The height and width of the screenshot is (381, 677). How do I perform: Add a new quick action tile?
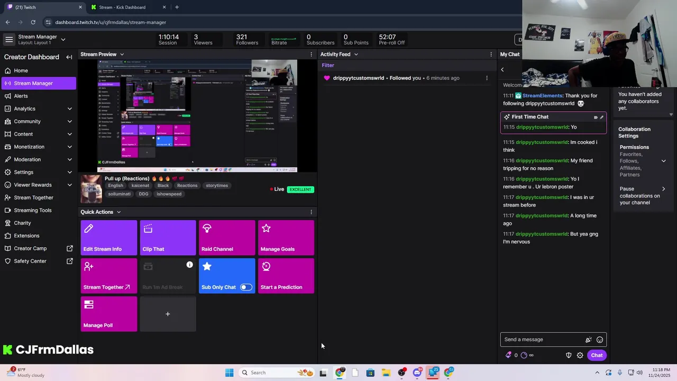[168, 314]
